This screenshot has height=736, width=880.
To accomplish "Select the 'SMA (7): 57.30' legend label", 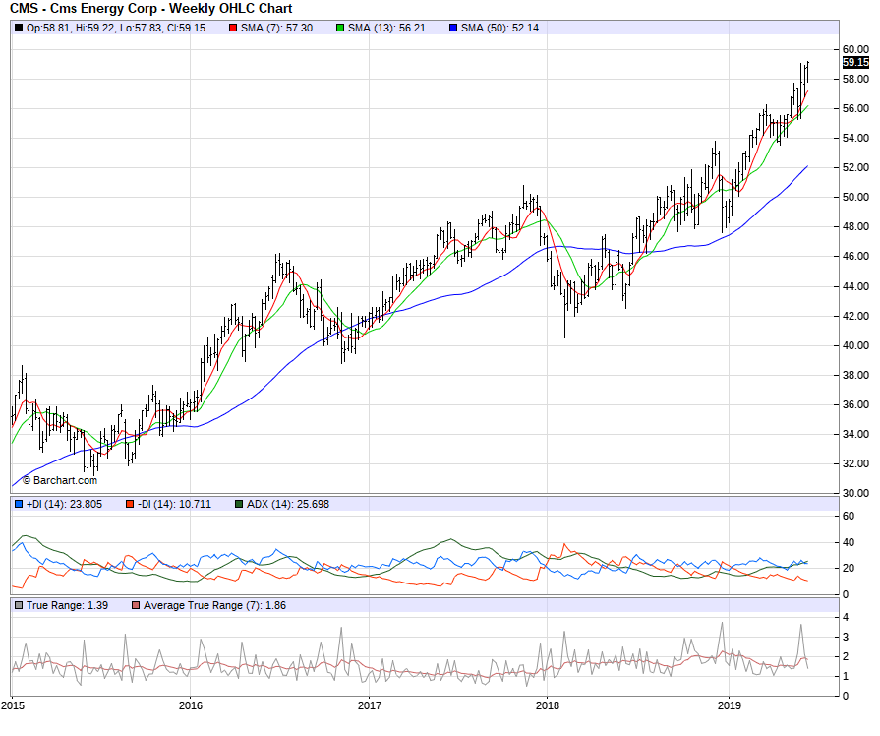I will click(x=276, y=28).
